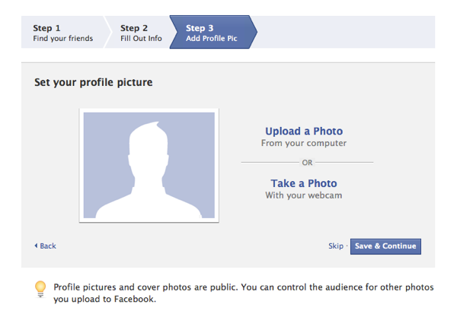Click the dot separator beside Skip
This screenshot has width=457, height=314.
click(x=347, y=246)
